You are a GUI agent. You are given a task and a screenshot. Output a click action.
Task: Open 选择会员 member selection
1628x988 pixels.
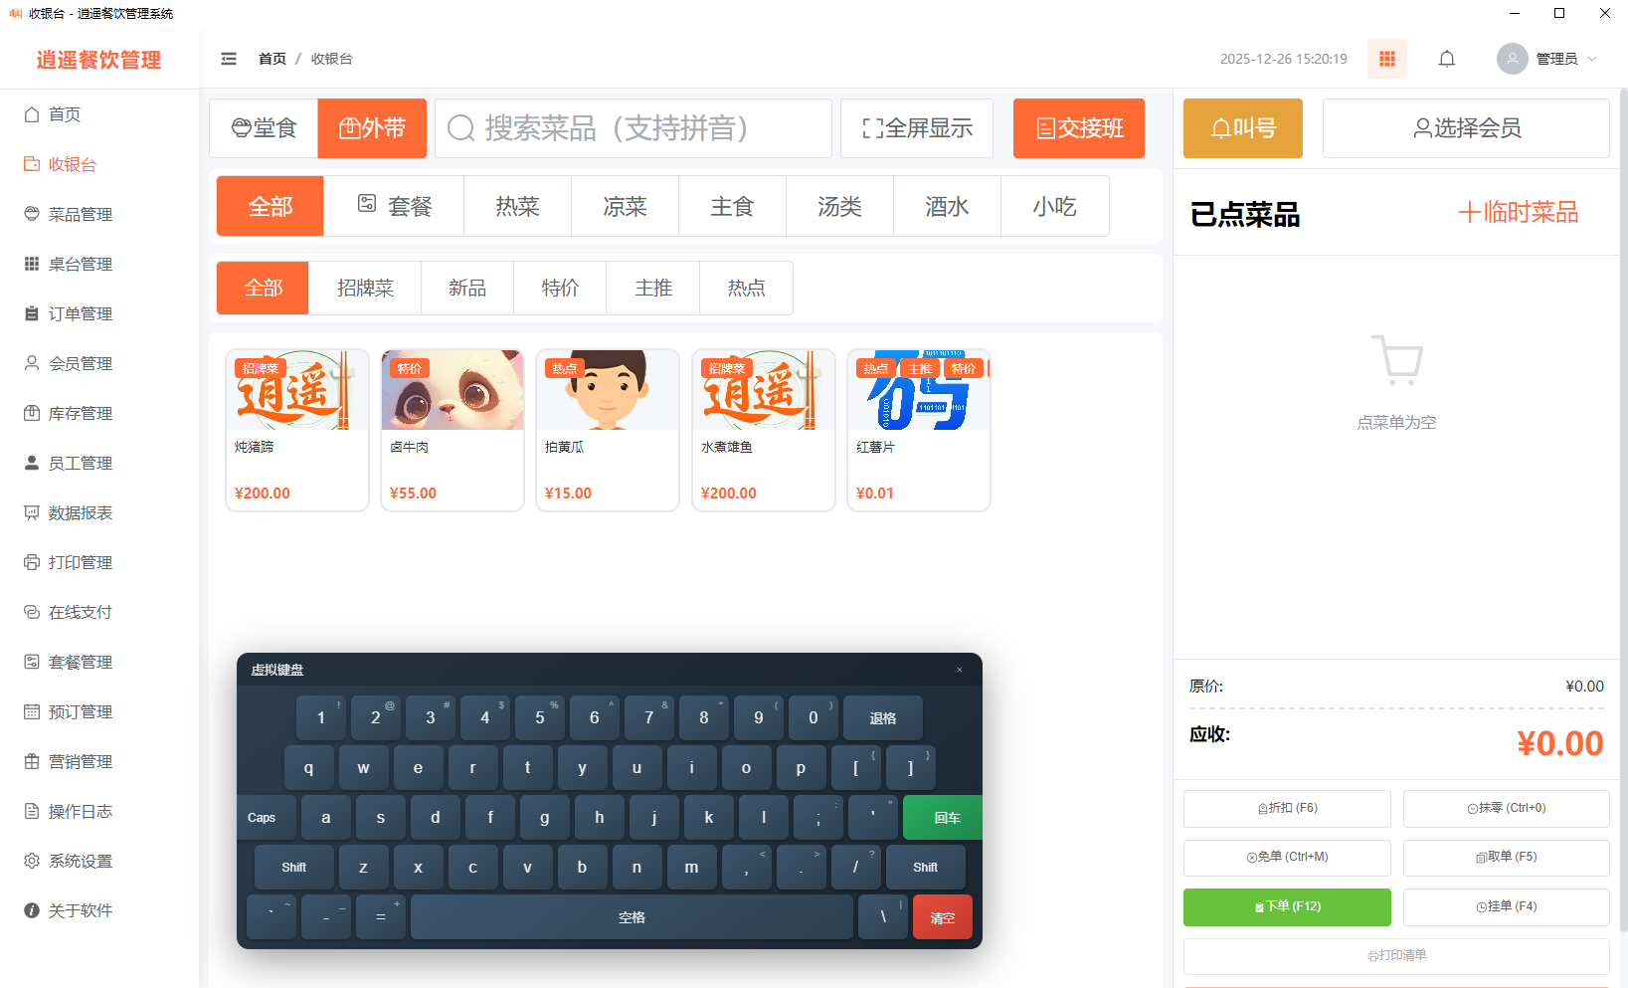point(1465,128)
